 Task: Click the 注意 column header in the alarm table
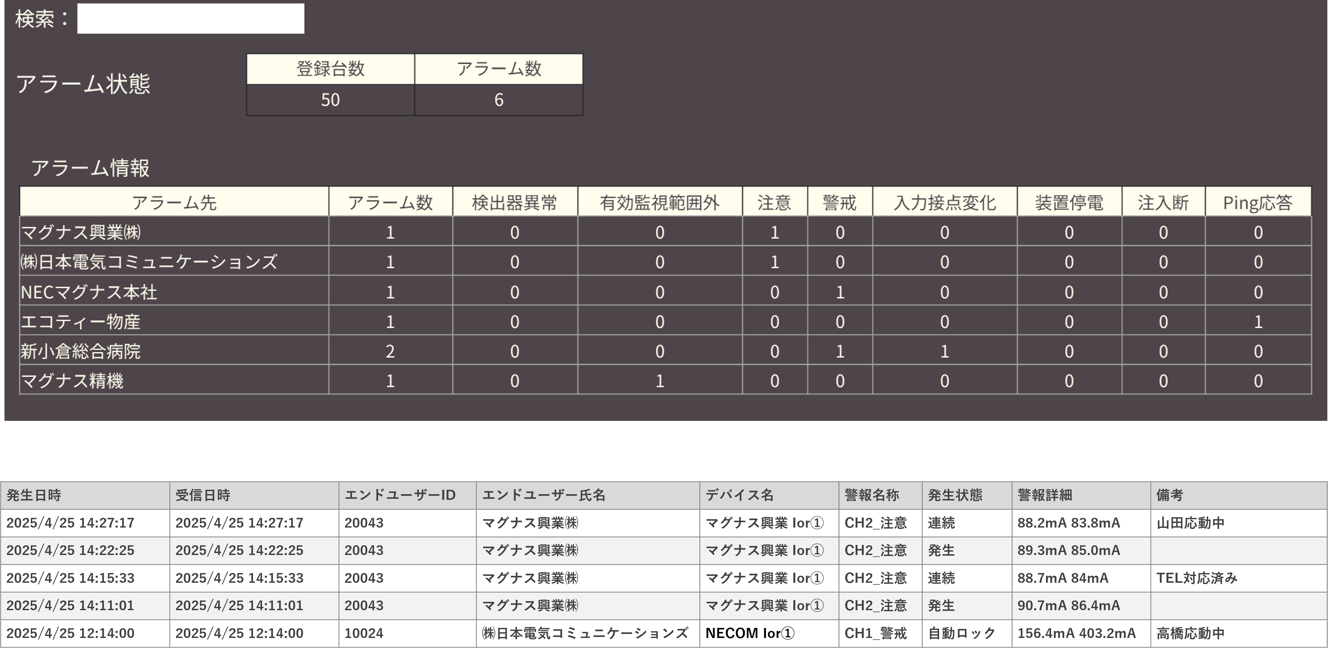point(774,202)
